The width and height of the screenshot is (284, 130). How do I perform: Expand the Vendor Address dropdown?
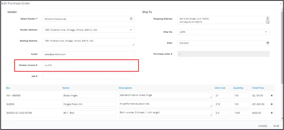(x=131, y=30)
